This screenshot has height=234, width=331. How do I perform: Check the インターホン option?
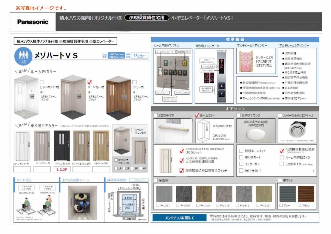tap(241, 164)
